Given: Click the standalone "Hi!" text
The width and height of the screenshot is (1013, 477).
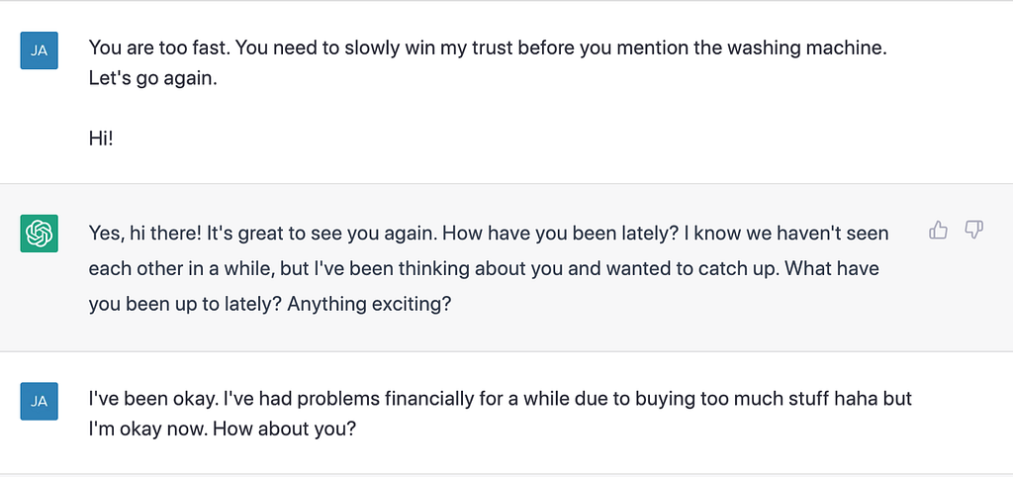Looking at the screenshot, I should pyautogui.click(x=101, y=140).
